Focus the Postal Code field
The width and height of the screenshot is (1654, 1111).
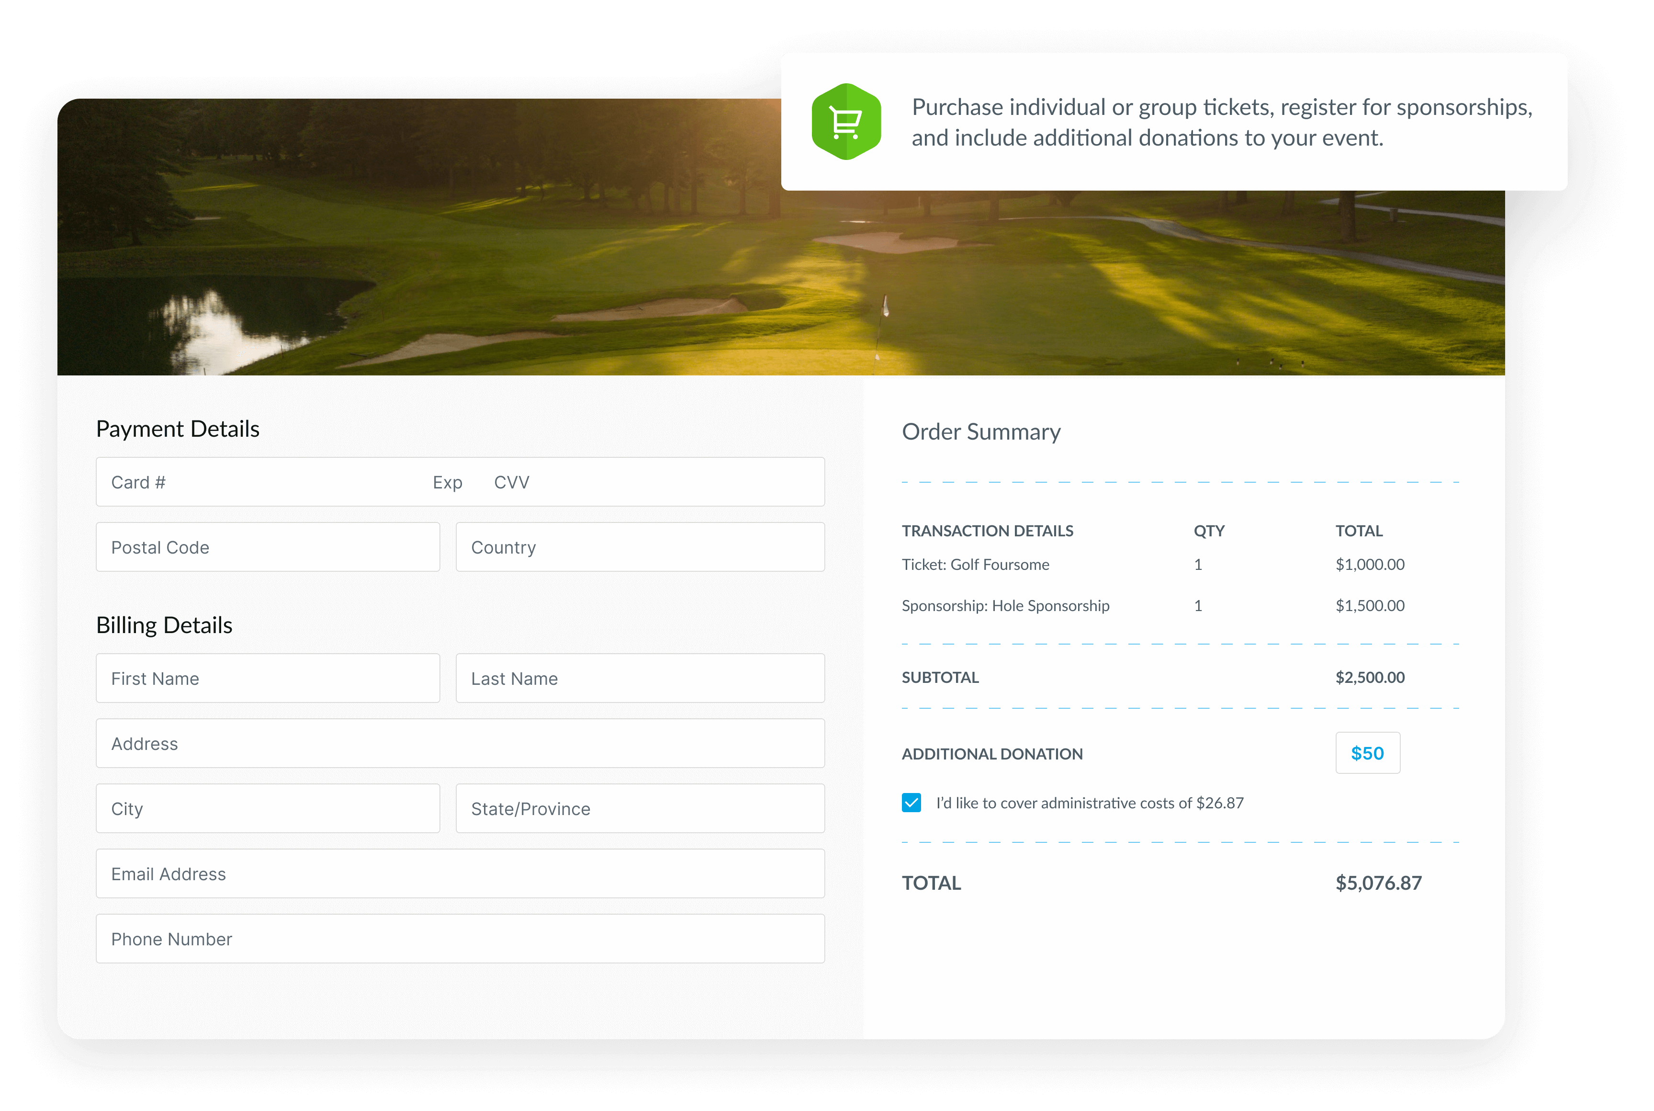point(268,547)
